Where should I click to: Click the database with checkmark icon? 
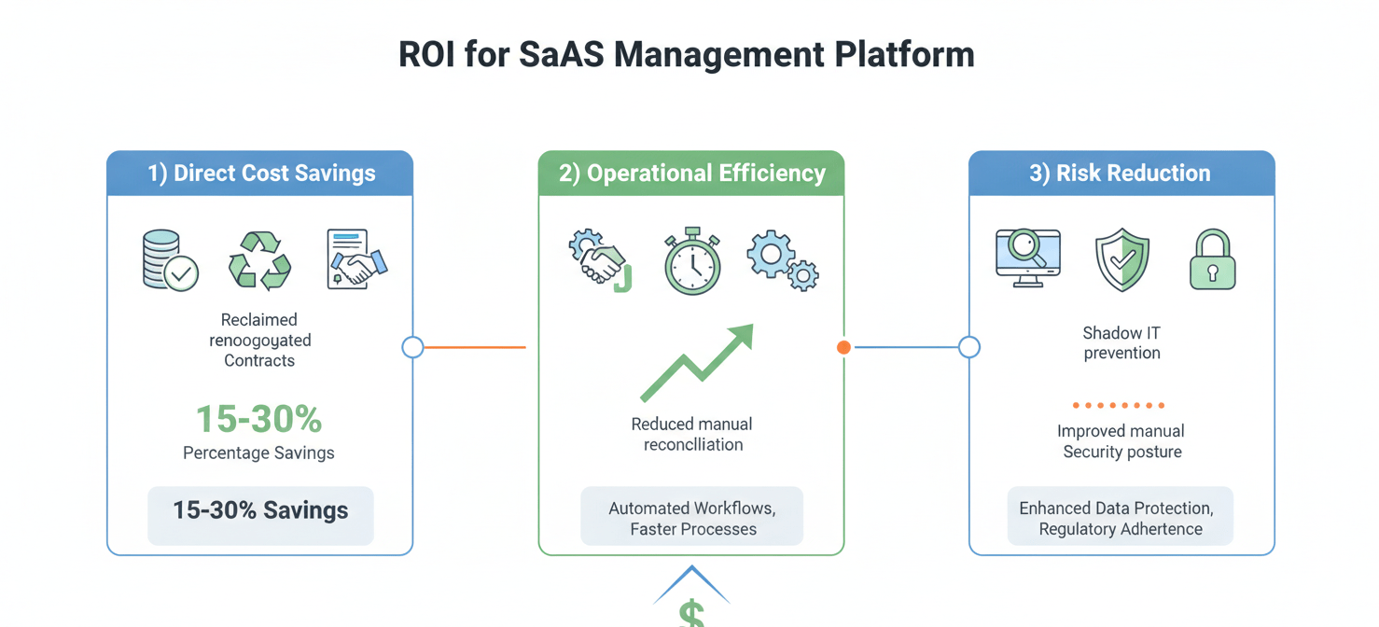(170, 260)
